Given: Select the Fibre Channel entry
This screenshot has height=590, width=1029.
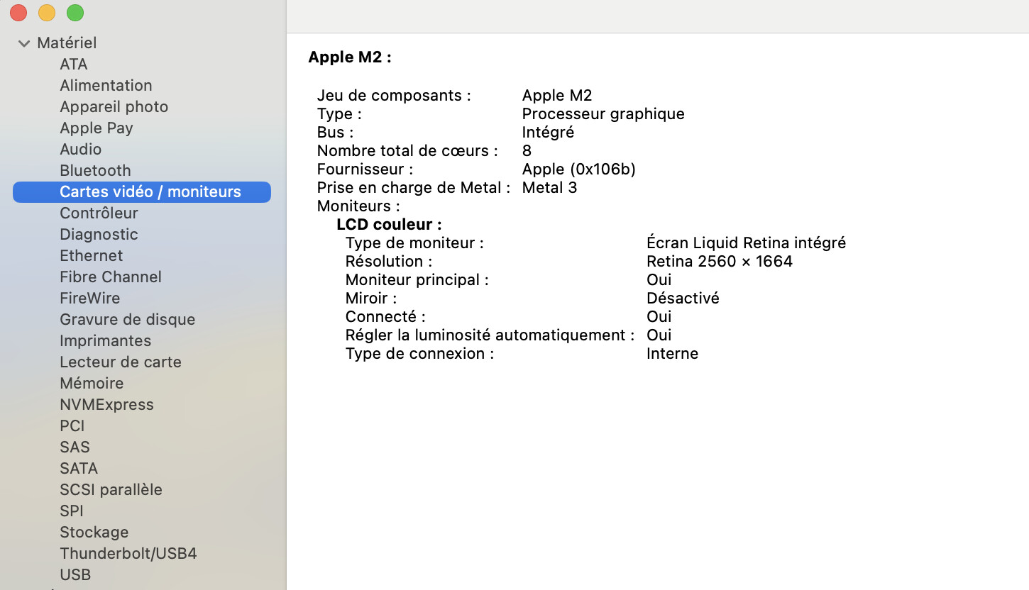Looking at the screenshot, I should [111, 277].
